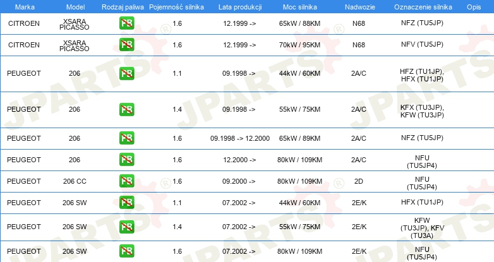Click N68 body code in the 95KM row
The image size is (494, 262).
(359, 45)
